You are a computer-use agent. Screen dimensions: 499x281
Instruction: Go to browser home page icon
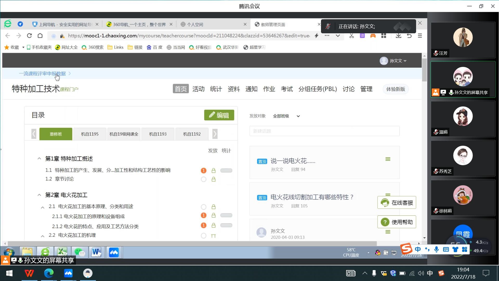coord(40,36)
